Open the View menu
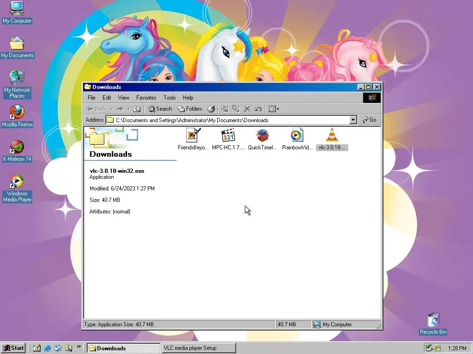 (x=123, y=98)
